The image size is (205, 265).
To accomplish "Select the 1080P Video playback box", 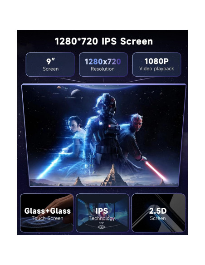I will (156, 64).
